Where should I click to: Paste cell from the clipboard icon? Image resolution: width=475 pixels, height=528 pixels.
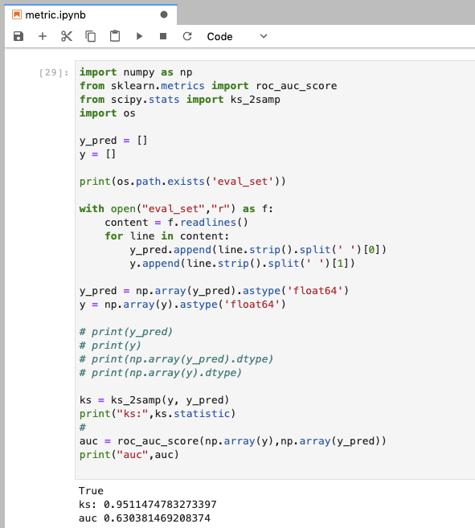(x=115, y=36)
